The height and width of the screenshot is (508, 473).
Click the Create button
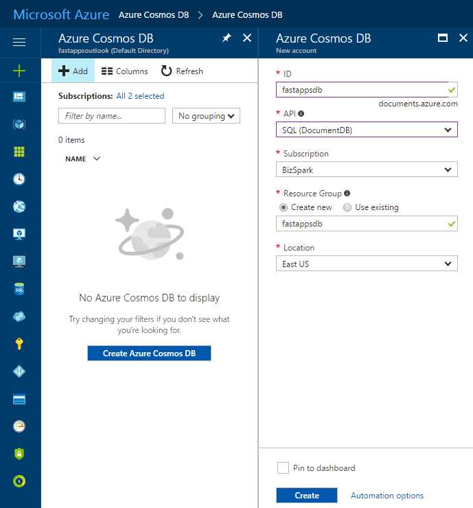click(x=306, y=496)
